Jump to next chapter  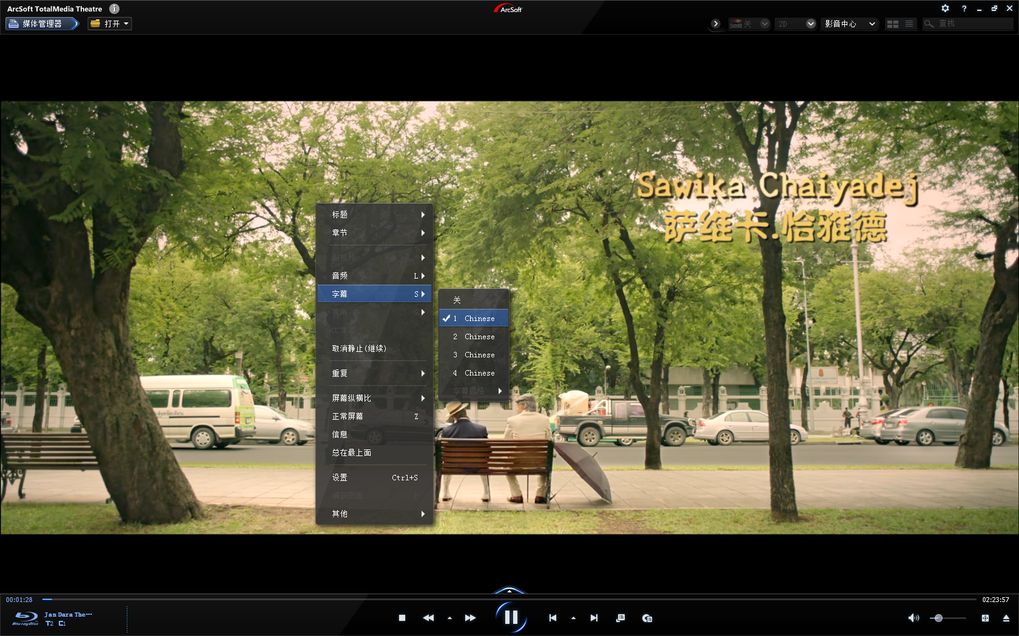pos(594,618)
